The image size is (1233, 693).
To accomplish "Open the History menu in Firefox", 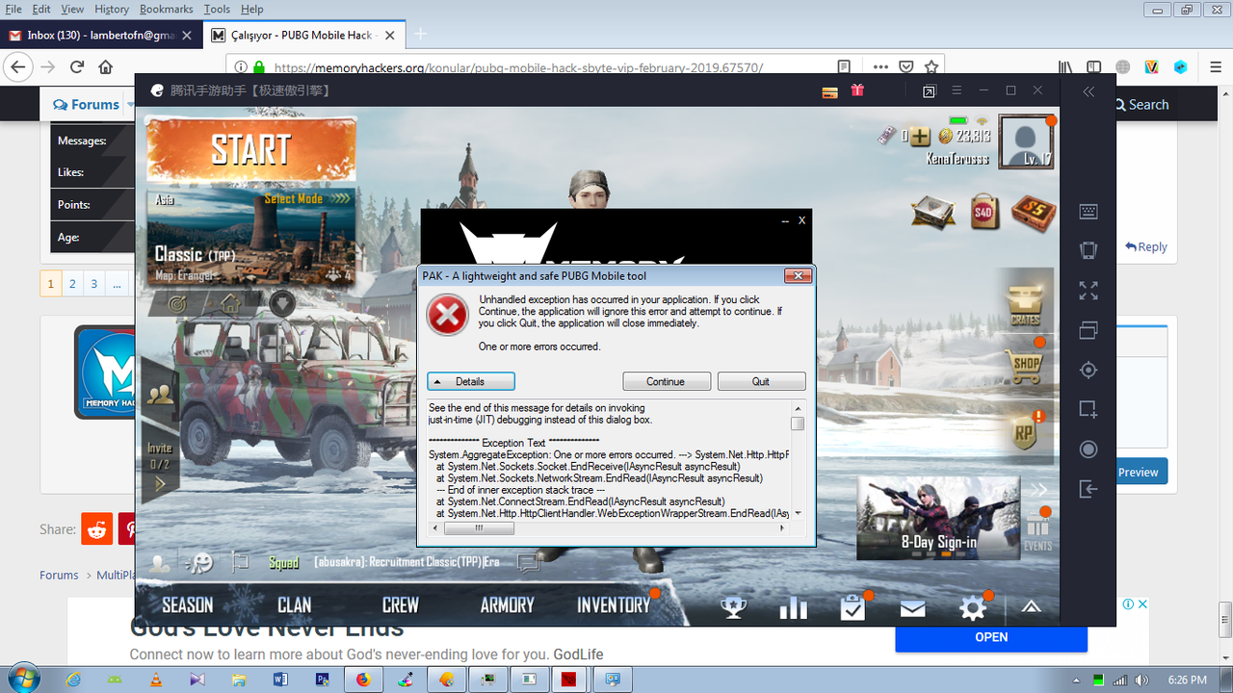I will tap(112, 9).
